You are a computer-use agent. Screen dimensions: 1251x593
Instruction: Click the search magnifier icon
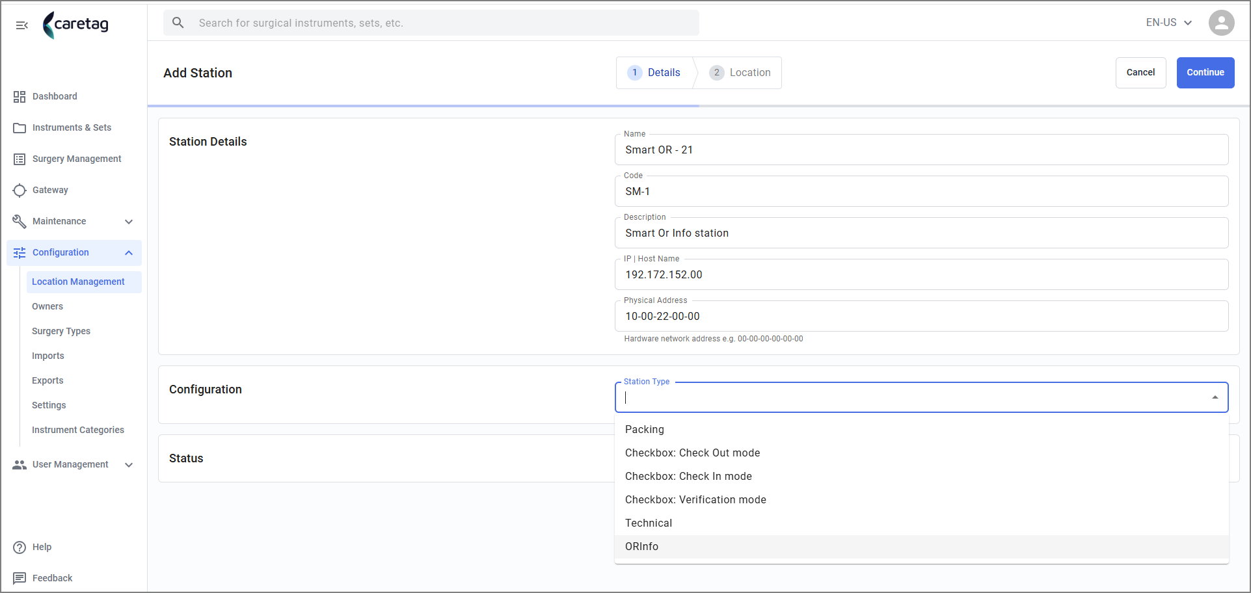(178, 23)
